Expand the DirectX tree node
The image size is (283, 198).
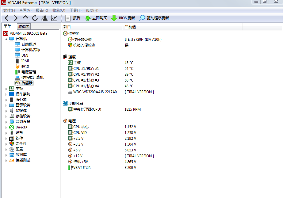[6, 128]
